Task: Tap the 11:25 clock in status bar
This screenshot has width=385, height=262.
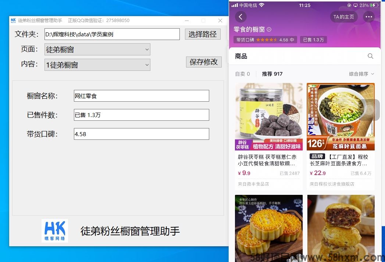Action: coord(305,5)
